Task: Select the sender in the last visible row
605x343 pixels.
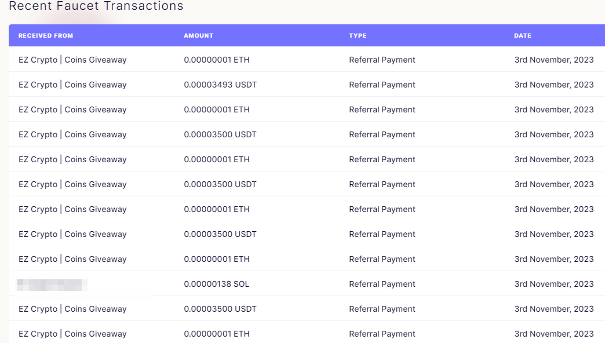Action: pos(72,334)
